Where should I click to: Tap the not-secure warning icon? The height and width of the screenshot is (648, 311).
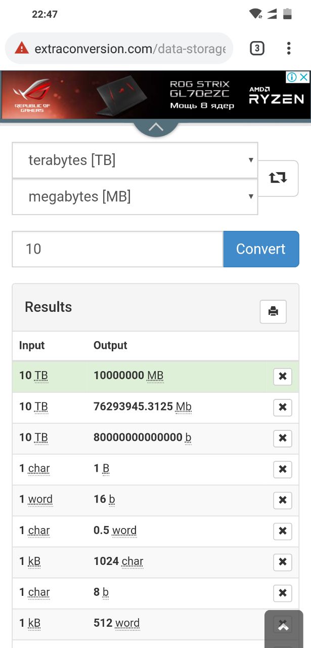click(x=22, y=49)
